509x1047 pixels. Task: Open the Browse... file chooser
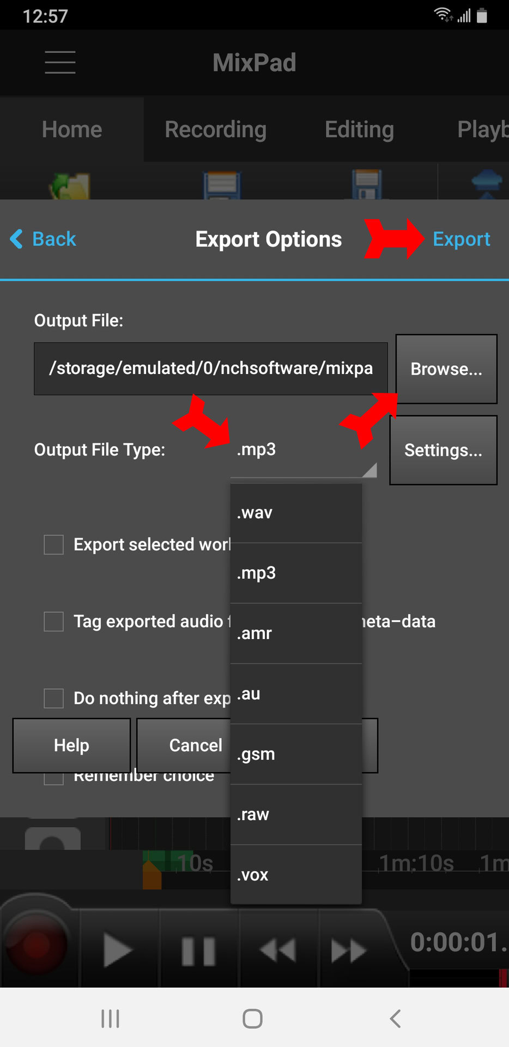pos(446,369)
